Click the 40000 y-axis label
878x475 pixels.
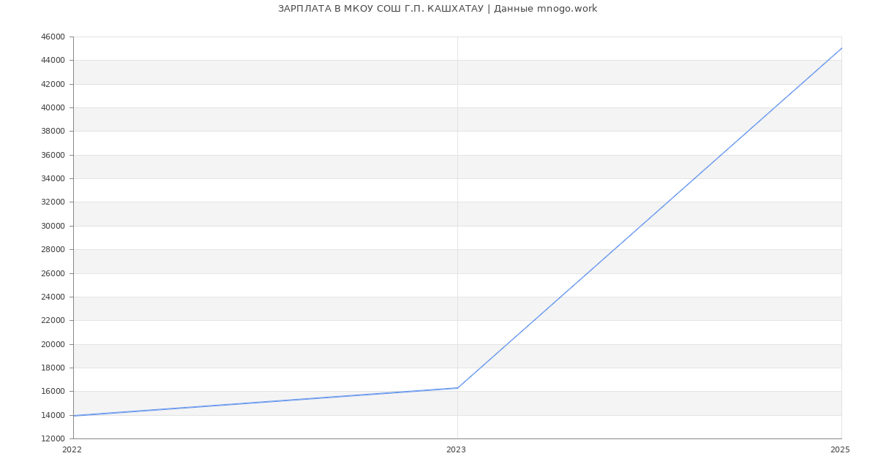pyautogui.click(x=53, y=108)
